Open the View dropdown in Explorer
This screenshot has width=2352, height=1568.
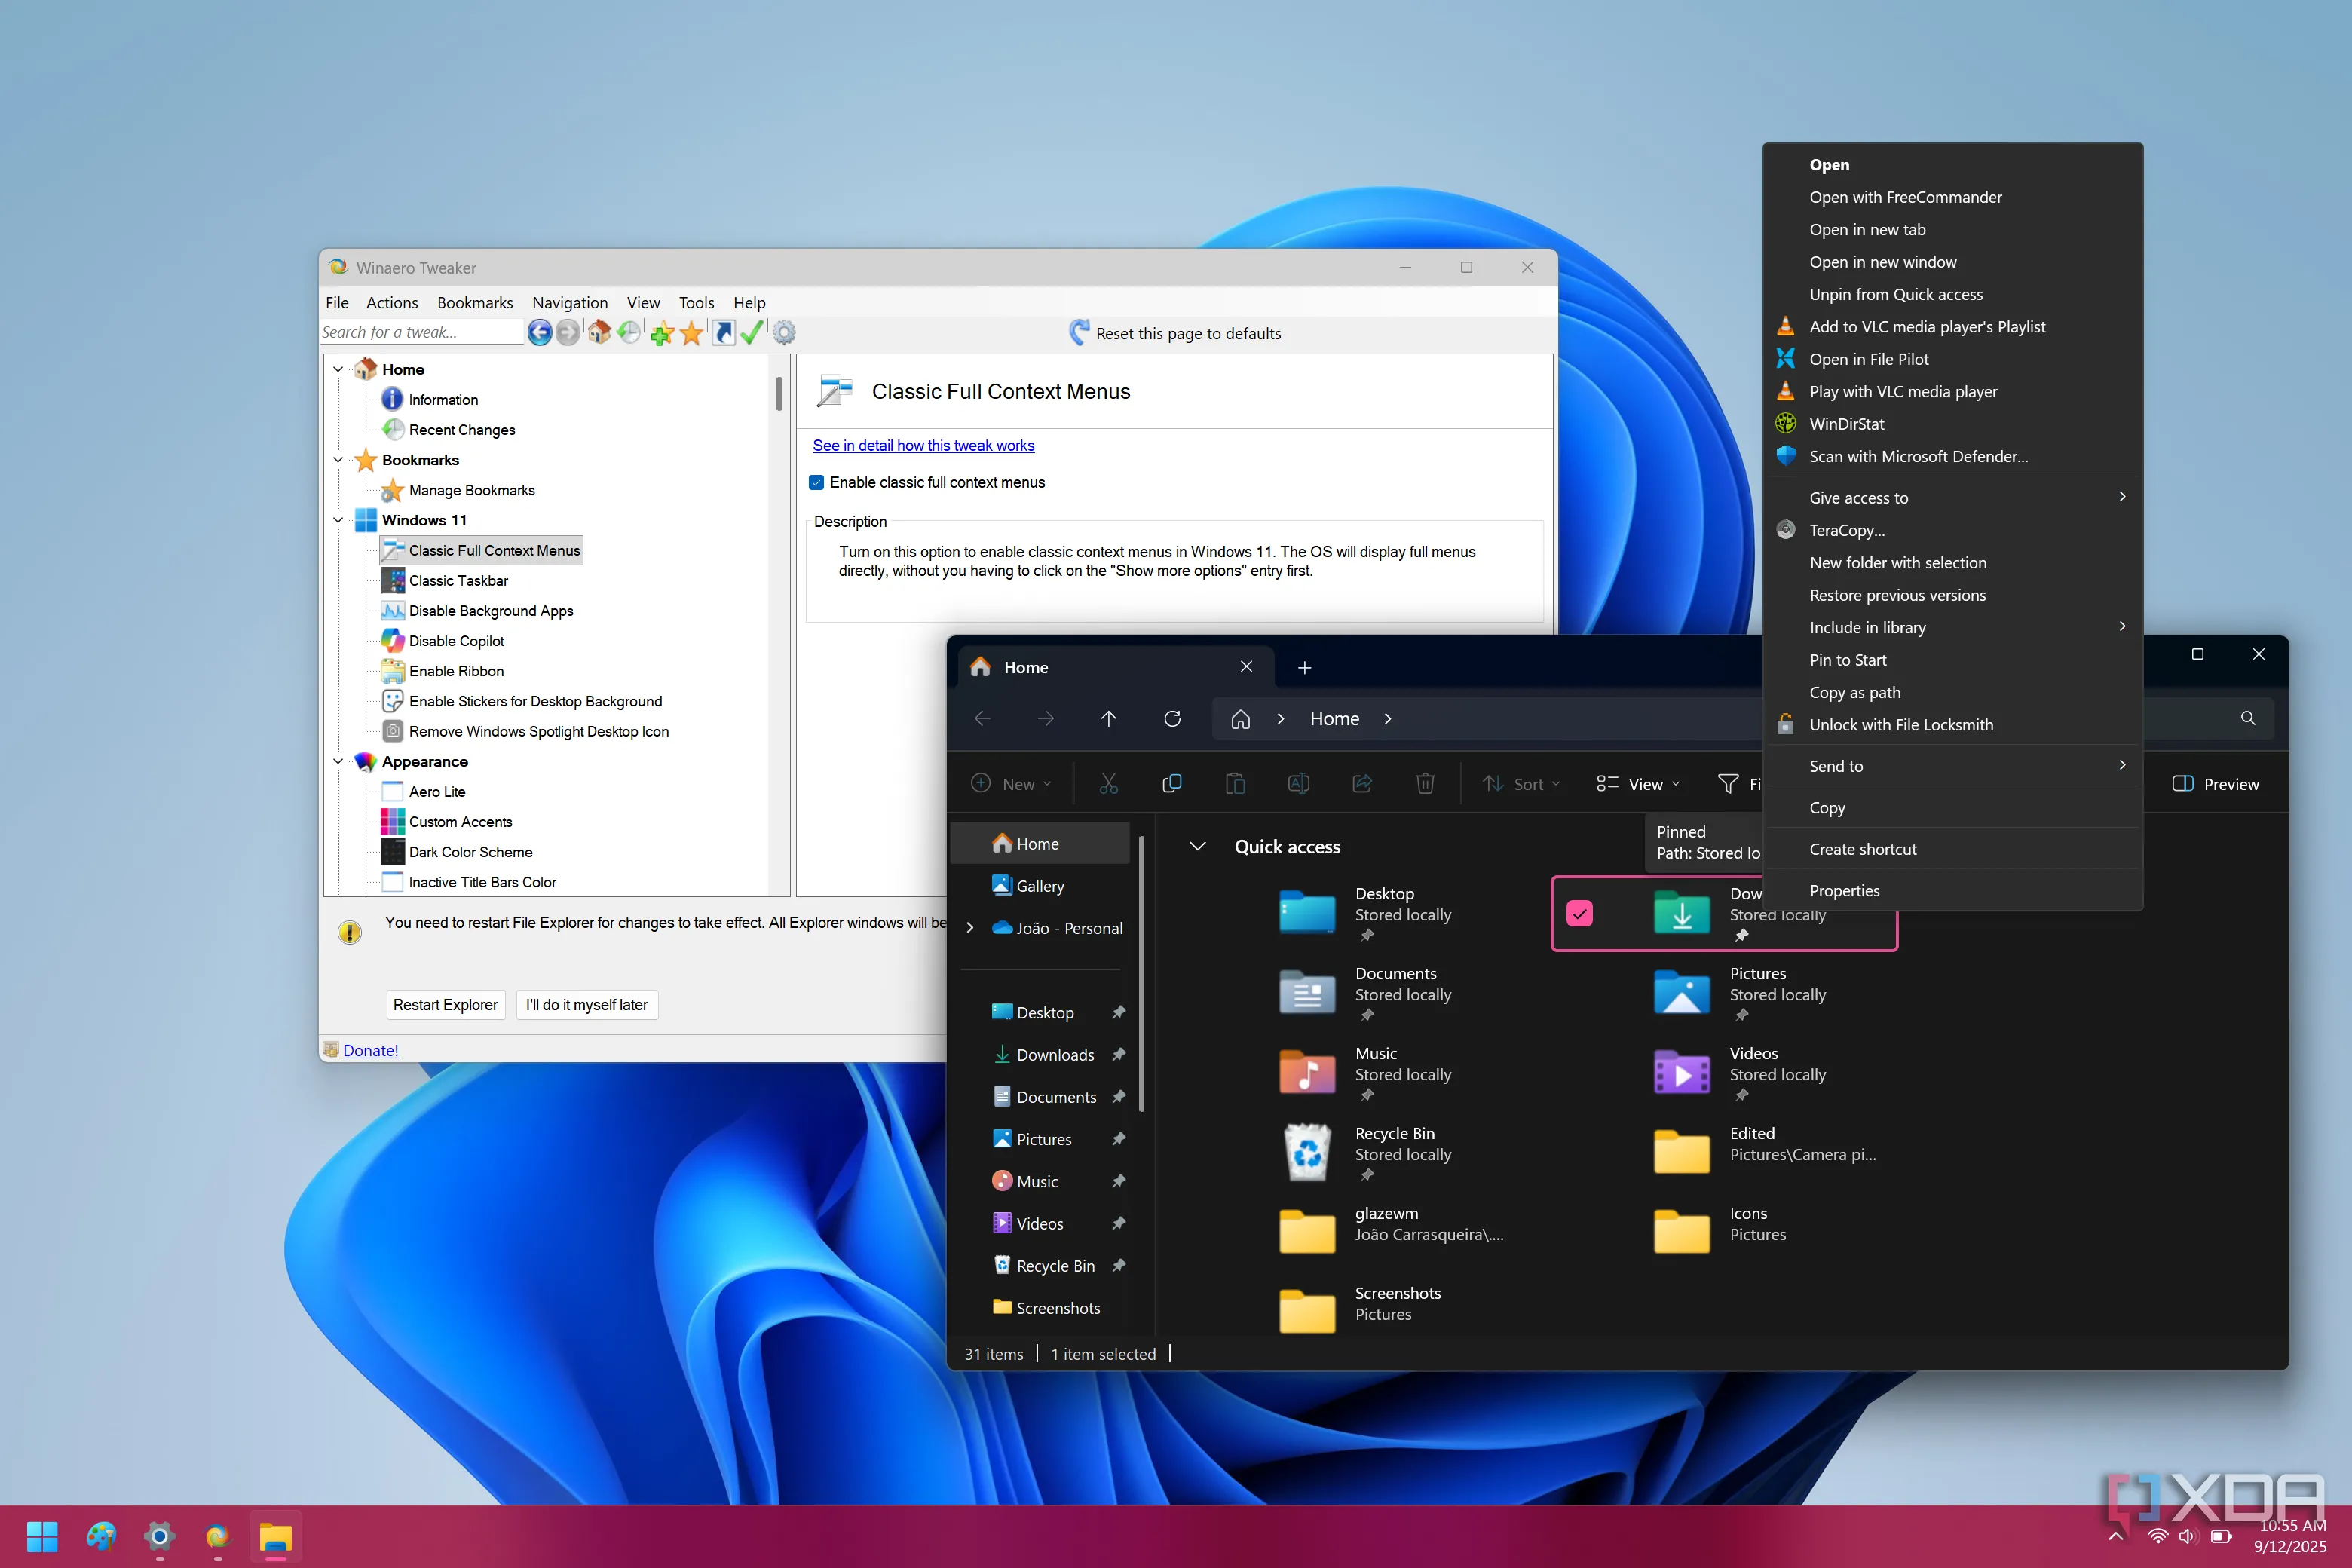(1638, 784)
